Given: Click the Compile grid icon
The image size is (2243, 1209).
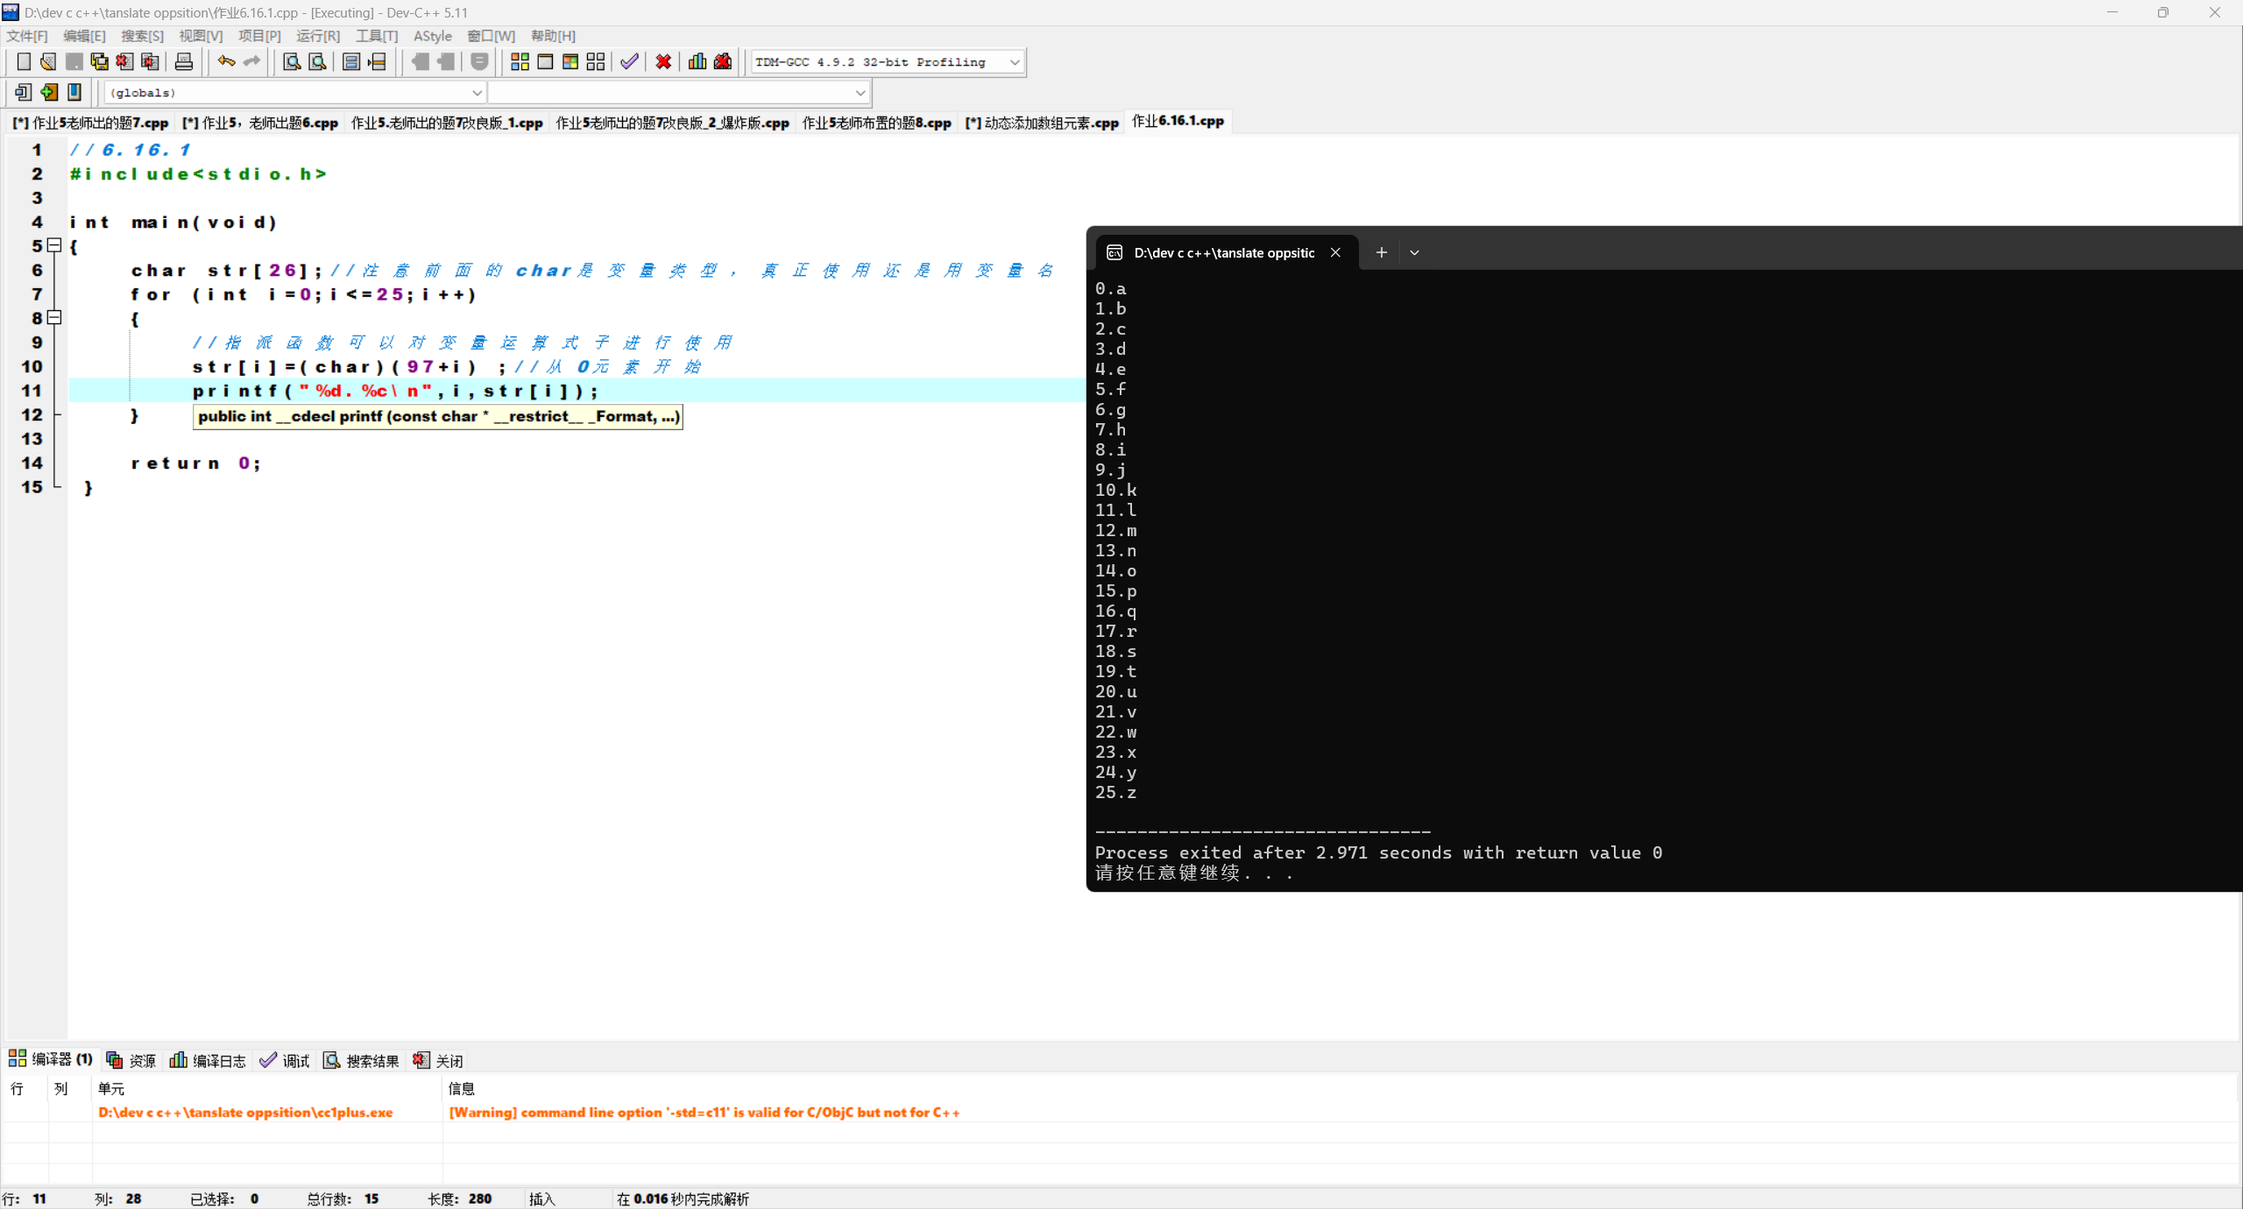Looking at the screenshot, I should (x=520, y=61).
